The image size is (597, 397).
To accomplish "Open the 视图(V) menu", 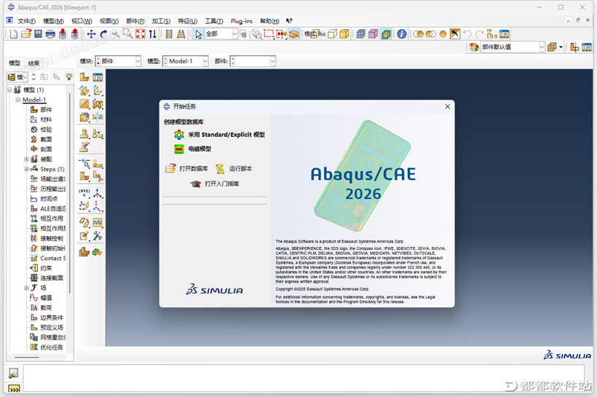I will (x=109, y=21).
